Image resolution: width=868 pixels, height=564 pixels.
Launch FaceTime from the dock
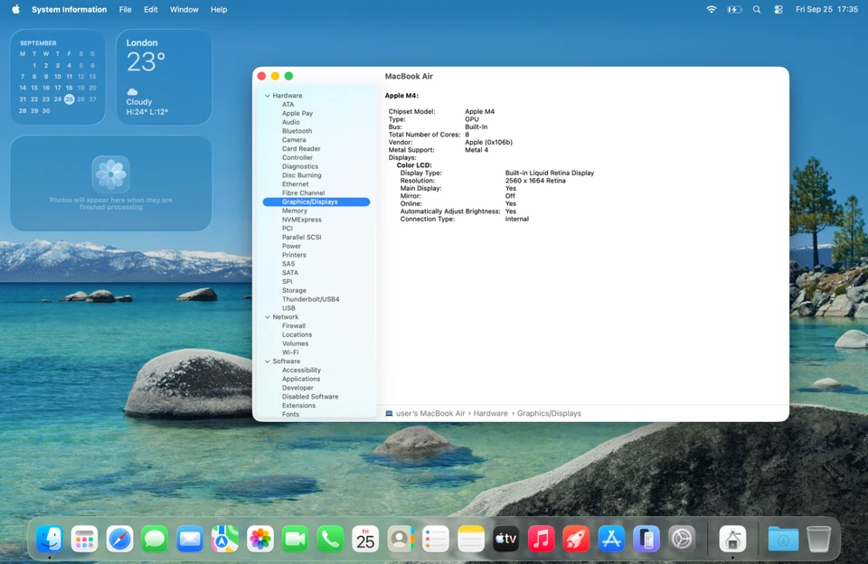coord(295,539)
